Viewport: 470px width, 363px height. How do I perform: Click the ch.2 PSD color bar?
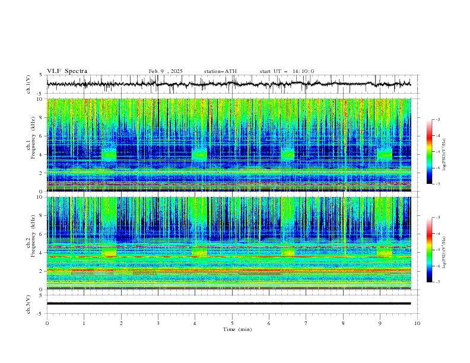[430, 250]
